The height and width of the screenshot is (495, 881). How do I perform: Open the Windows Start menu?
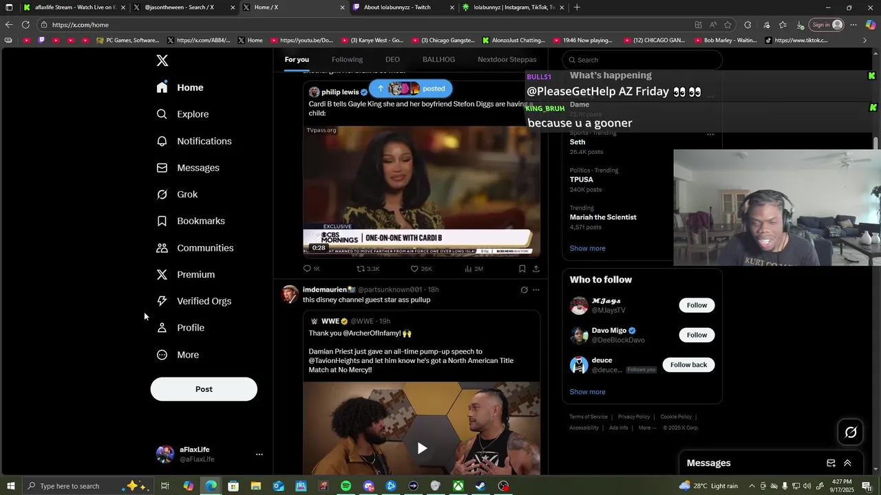tap(10, 486)
